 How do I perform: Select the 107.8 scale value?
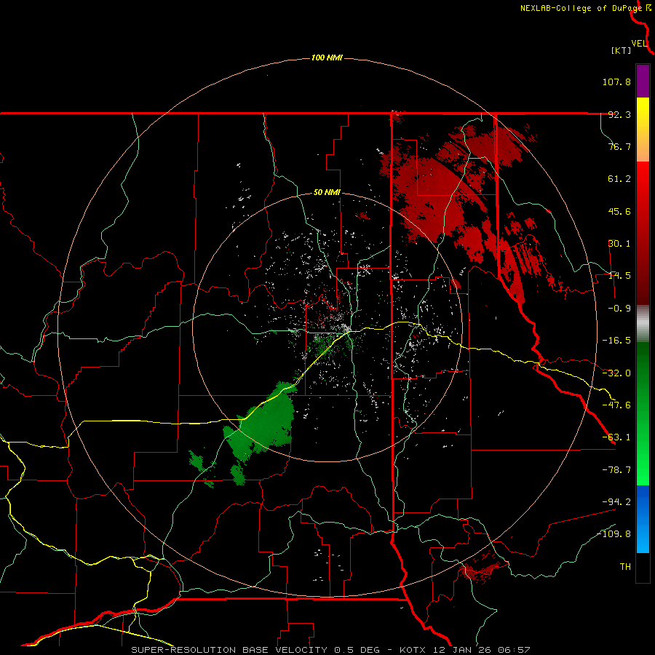pyautogui.click(x=616, y=82)
